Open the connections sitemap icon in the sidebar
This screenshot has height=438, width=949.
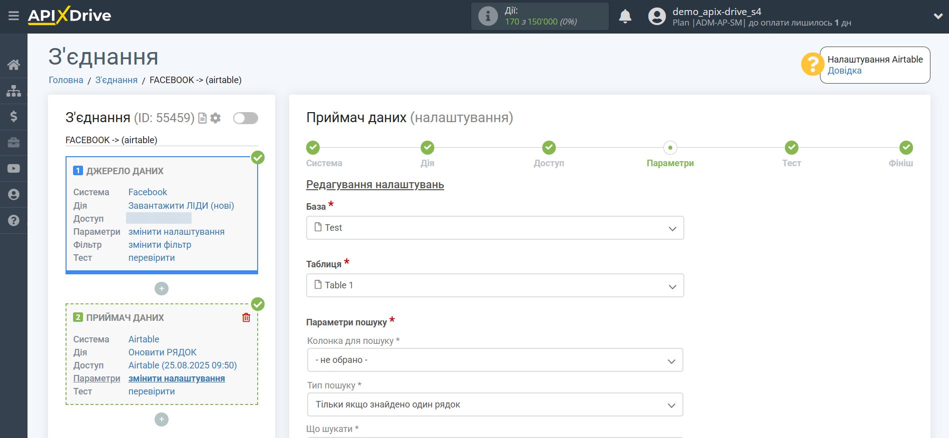point(14,91)
